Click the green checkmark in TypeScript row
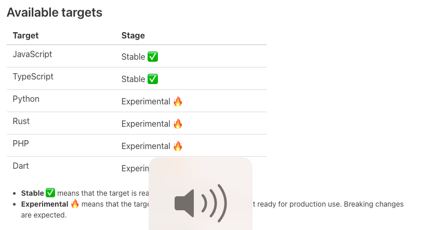 (153, 79)
